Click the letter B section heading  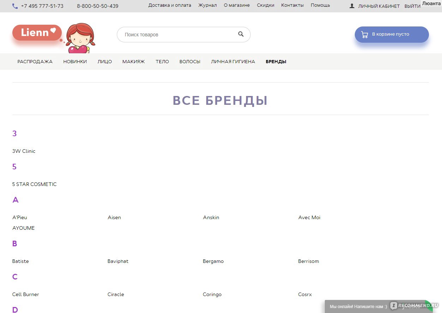click(15, 243)
